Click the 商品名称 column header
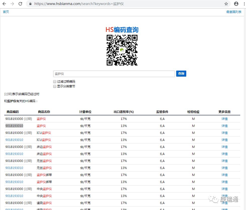Image resolution: width=246 pixels, height=210 pixels. 44,112
